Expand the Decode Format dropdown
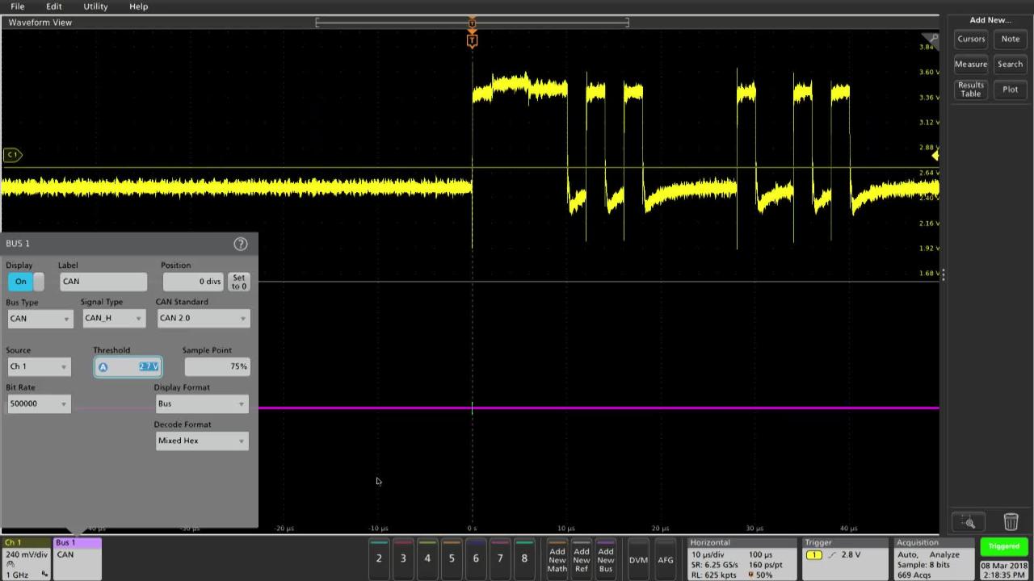Image resolution: width=1034 pixels, height=581 pixels. pos(201,440)
